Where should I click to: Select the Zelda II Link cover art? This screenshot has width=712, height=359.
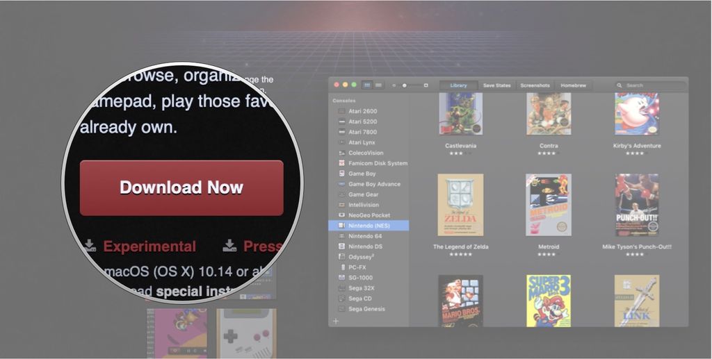637,301
